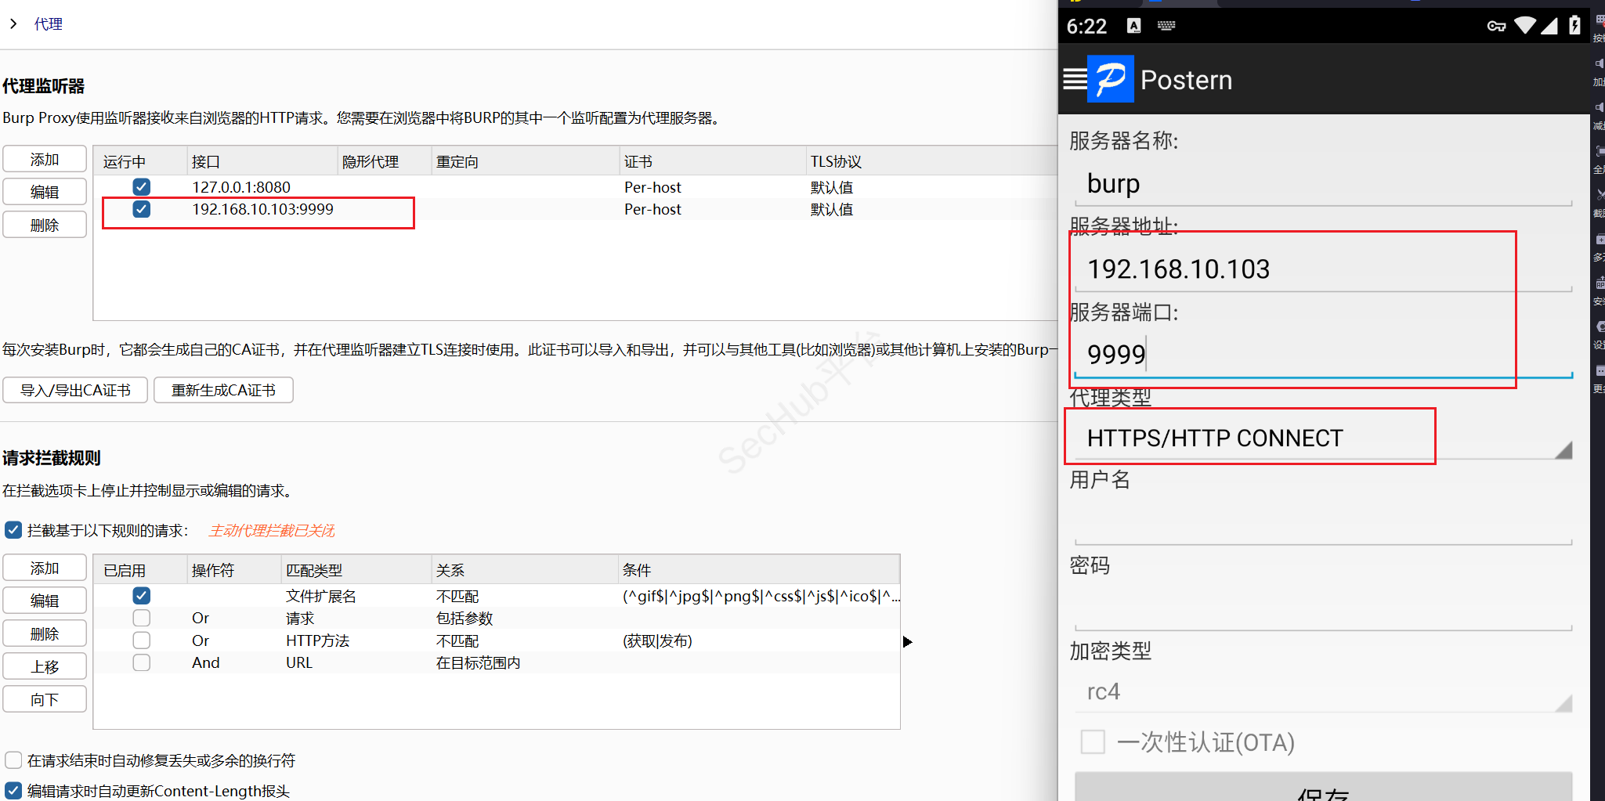The width and height of the screenshot is (1605, 801).
Task: Disable the 文件扩展名 rule checkbox
Action: [x=142, y=596]
